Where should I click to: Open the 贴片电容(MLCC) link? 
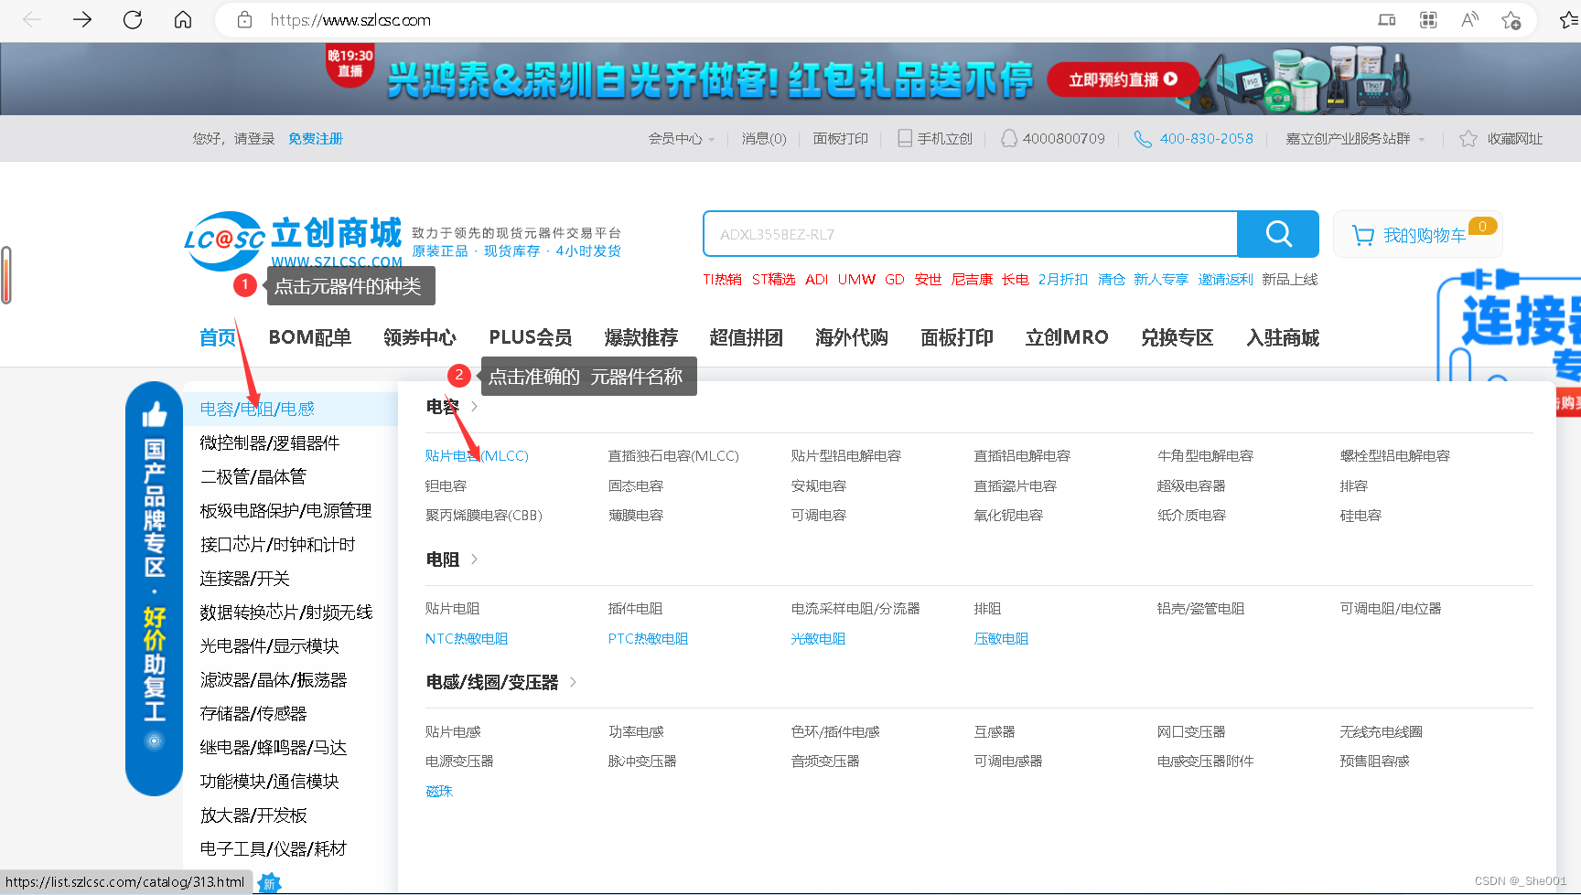tap(477, 455)
